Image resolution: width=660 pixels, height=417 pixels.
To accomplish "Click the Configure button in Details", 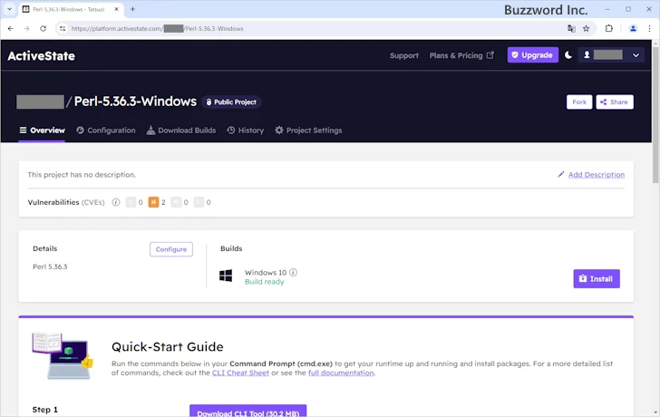I will click(x=171, y=249).
